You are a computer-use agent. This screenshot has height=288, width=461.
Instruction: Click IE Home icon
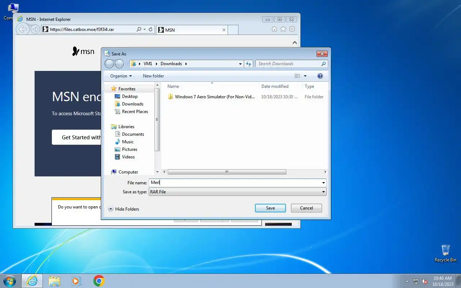point(274,29)
